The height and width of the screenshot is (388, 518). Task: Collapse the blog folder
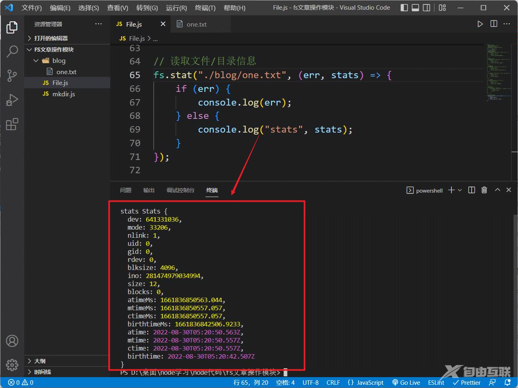coord(67,60)
